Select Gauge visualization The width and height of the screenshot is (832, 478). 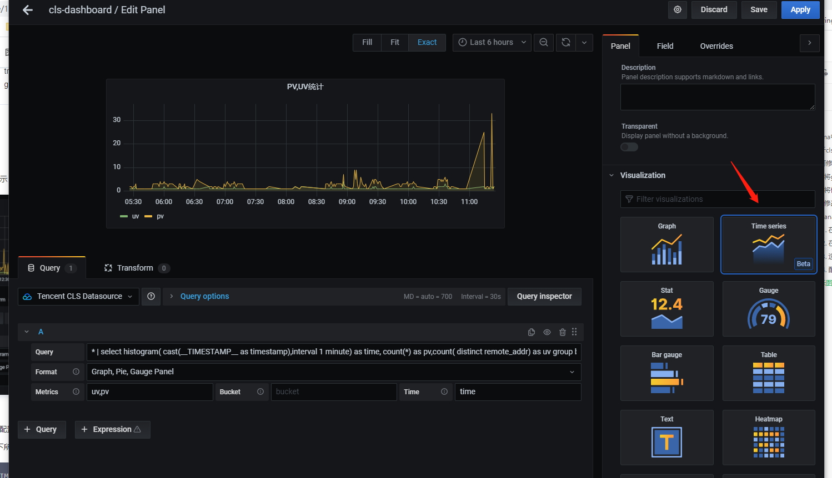pos(769,309)
